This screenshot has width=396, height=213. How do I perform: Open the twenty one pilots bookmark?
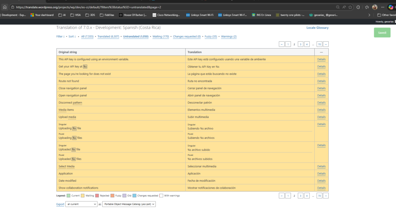(290, 15)
